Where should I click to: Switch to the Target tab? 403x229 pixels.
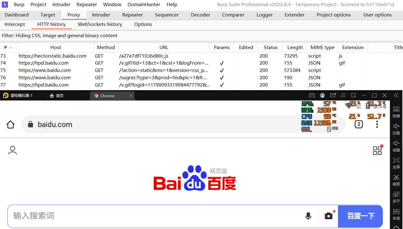48,15
